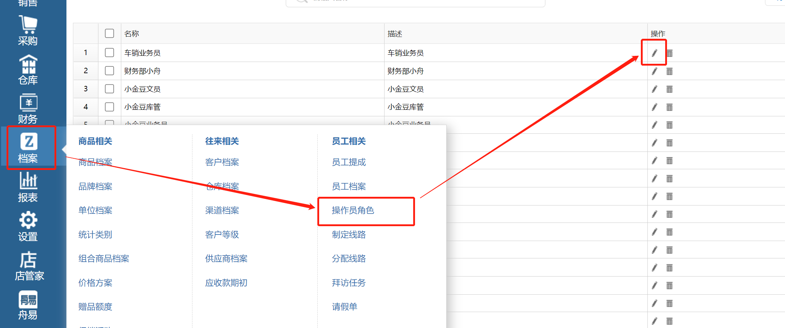Screen dimensions: 785x328
Task: Open the 店管家 sidebar icon
Action: click(29, 266)
